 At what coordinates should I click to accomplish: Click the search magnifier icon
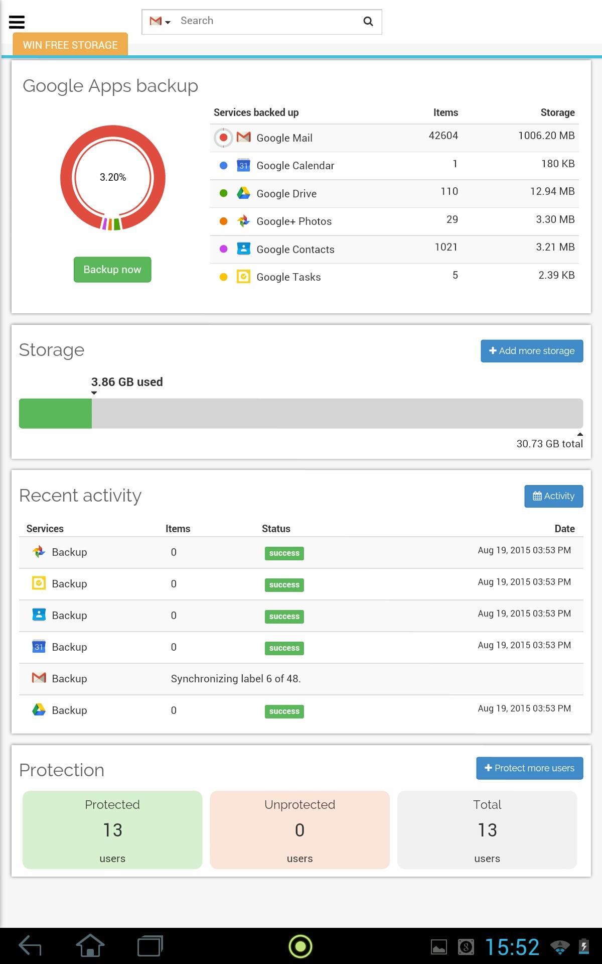pyautogui.click(x=368, y=21)
